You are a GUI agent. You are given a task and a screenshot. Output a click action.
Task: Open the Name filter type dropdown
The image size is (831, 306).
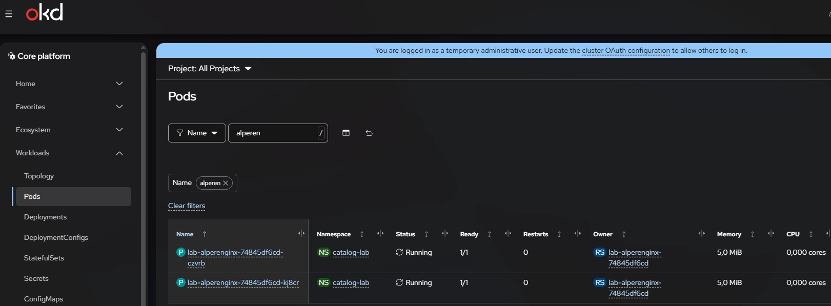(x=197, y=133)
